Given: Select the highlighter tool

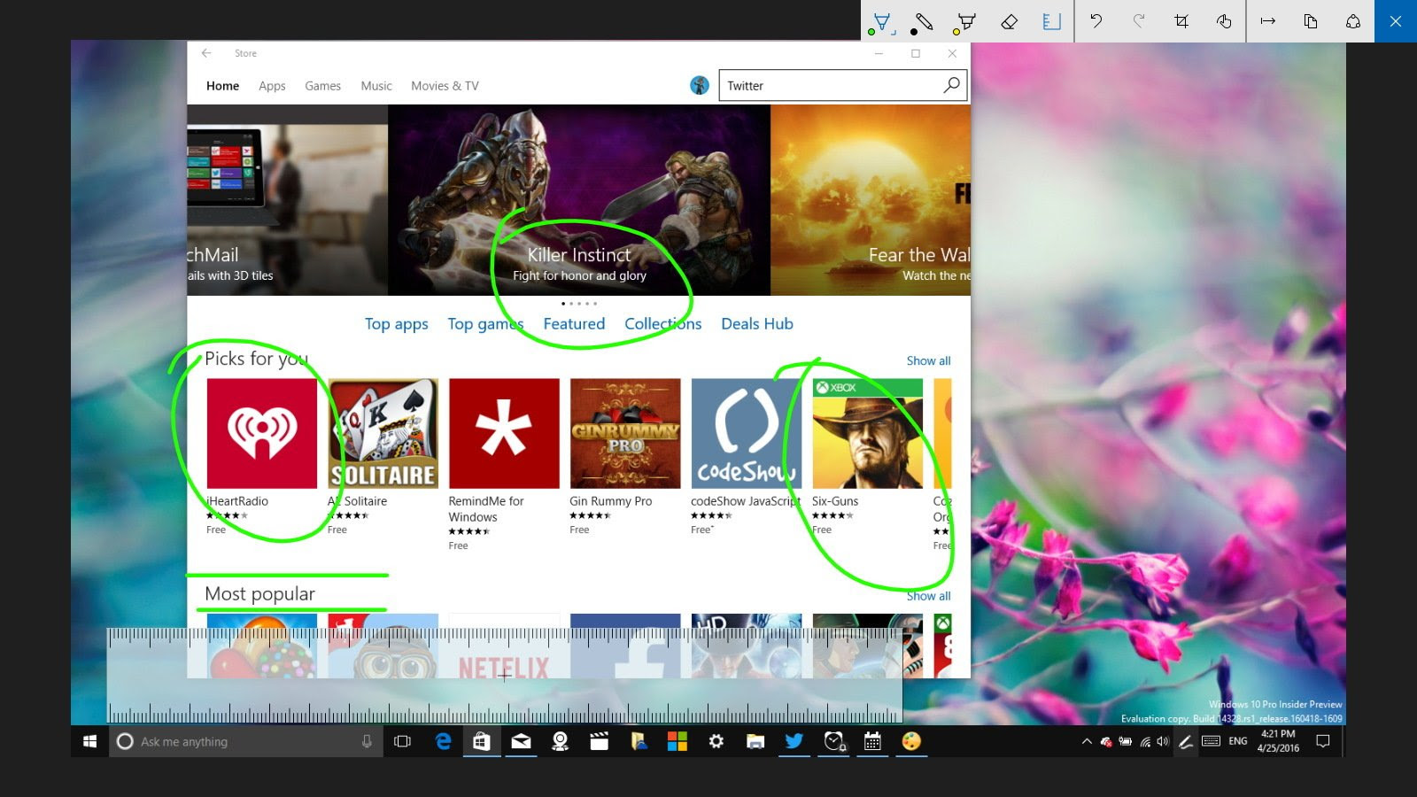Looking at the screenshot, I should coord(965,22).
